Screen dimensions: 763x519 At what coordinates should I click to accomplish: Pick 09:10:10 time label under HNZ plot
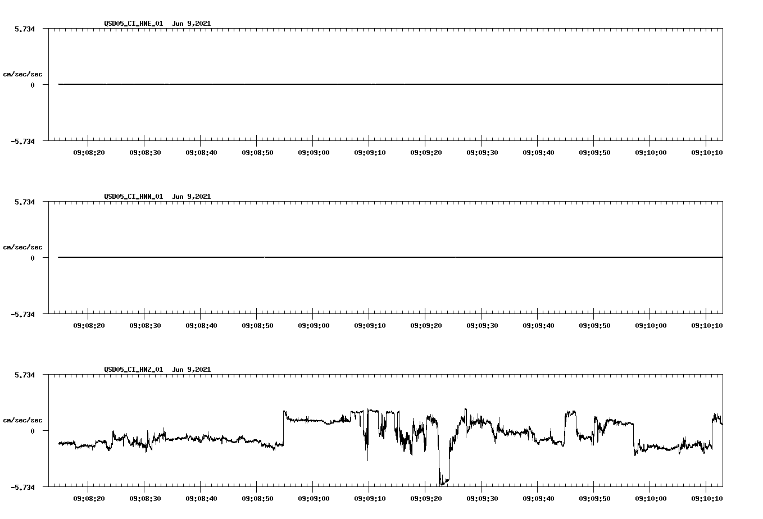coord(707,498)
